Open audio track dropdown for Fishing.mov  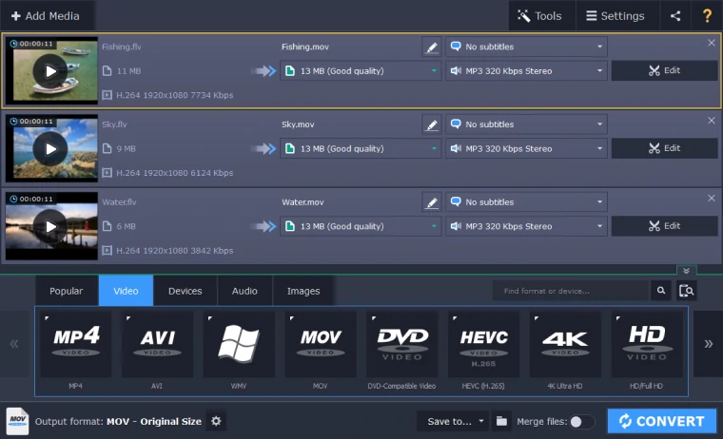tap(526, 71)
